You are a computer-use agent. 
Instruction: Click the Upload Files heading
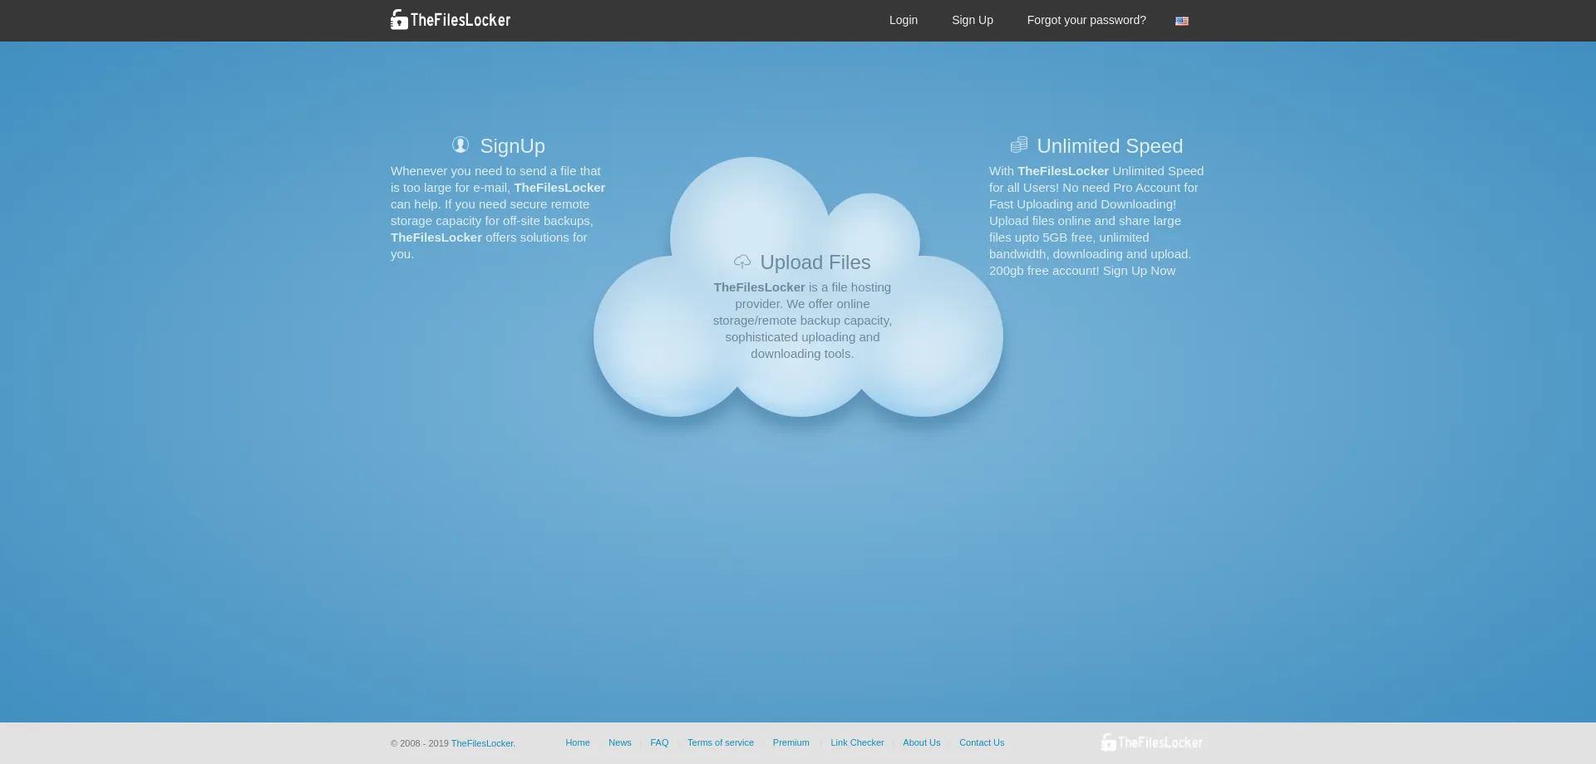point(815,262)
